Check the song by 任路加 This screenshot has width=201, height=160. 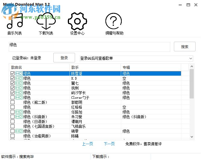(x=12, y=112)
